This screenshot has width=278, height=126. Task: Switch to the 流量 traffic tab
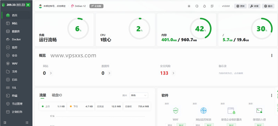click(x=43, y=95)
